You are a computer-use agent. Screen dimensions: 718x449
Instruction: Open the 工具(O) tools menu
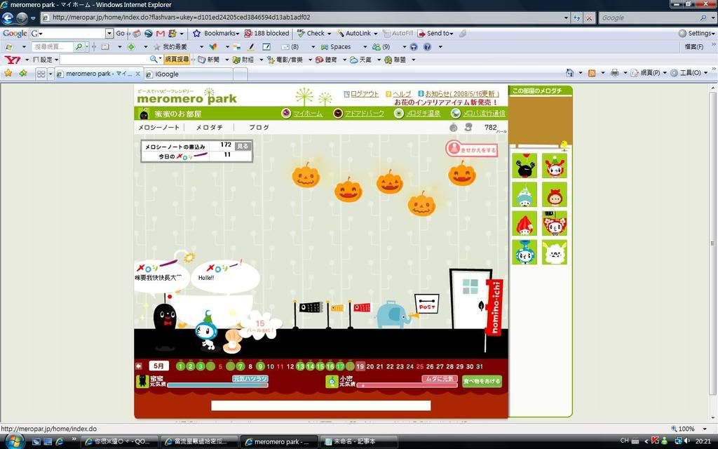[689, 73]
